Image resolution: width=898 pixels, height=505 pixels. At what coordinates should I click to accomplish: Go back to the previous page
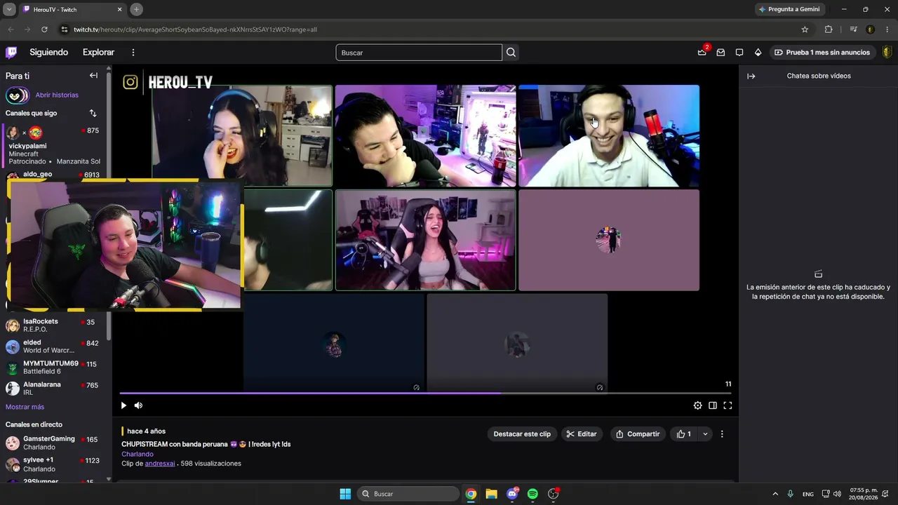(11, 29)
